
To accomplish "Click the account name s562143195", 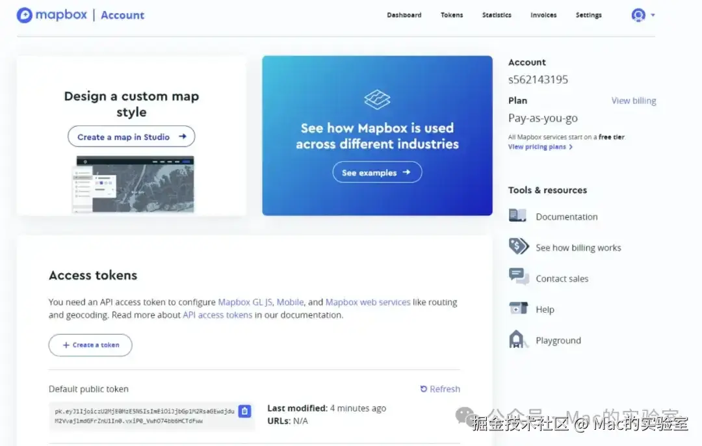I will [538, 80].
